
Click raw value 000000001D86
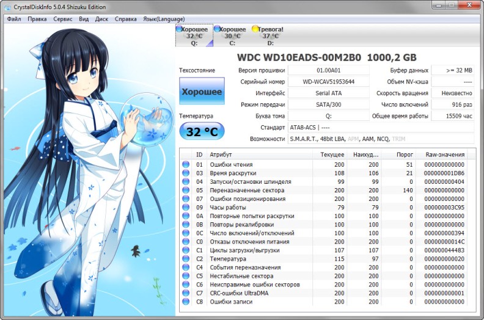tap(444, 173)
